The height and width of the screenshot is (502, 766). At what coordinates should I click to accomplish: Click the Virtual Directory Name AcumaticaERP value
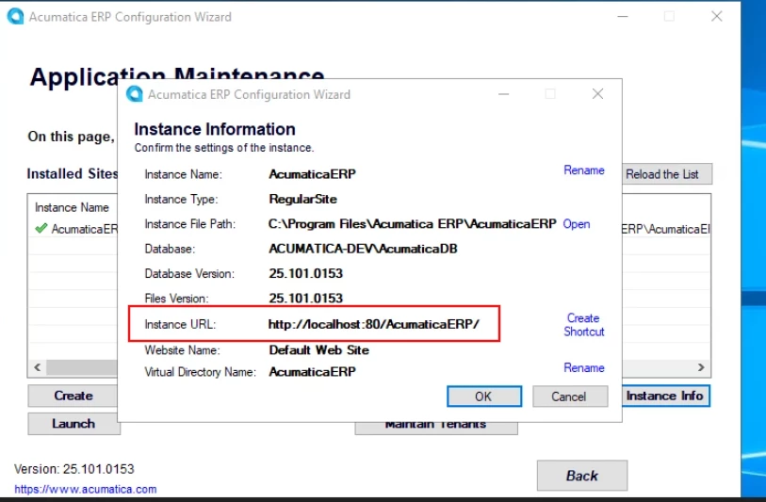click(312, 372)
